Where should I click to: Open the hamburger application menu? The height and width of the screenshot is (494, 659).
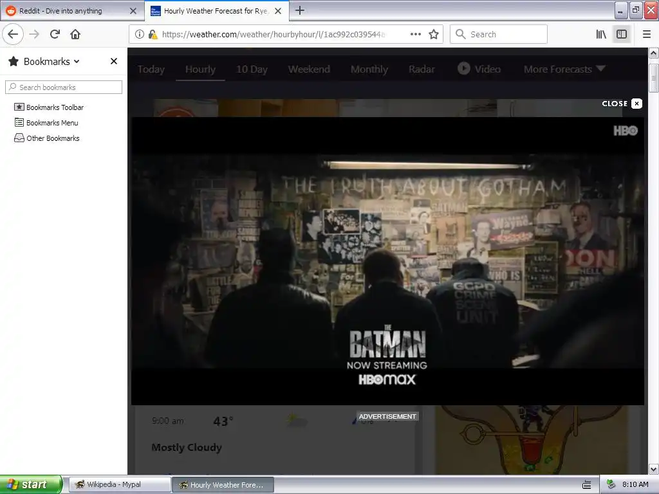click(647, 34)
